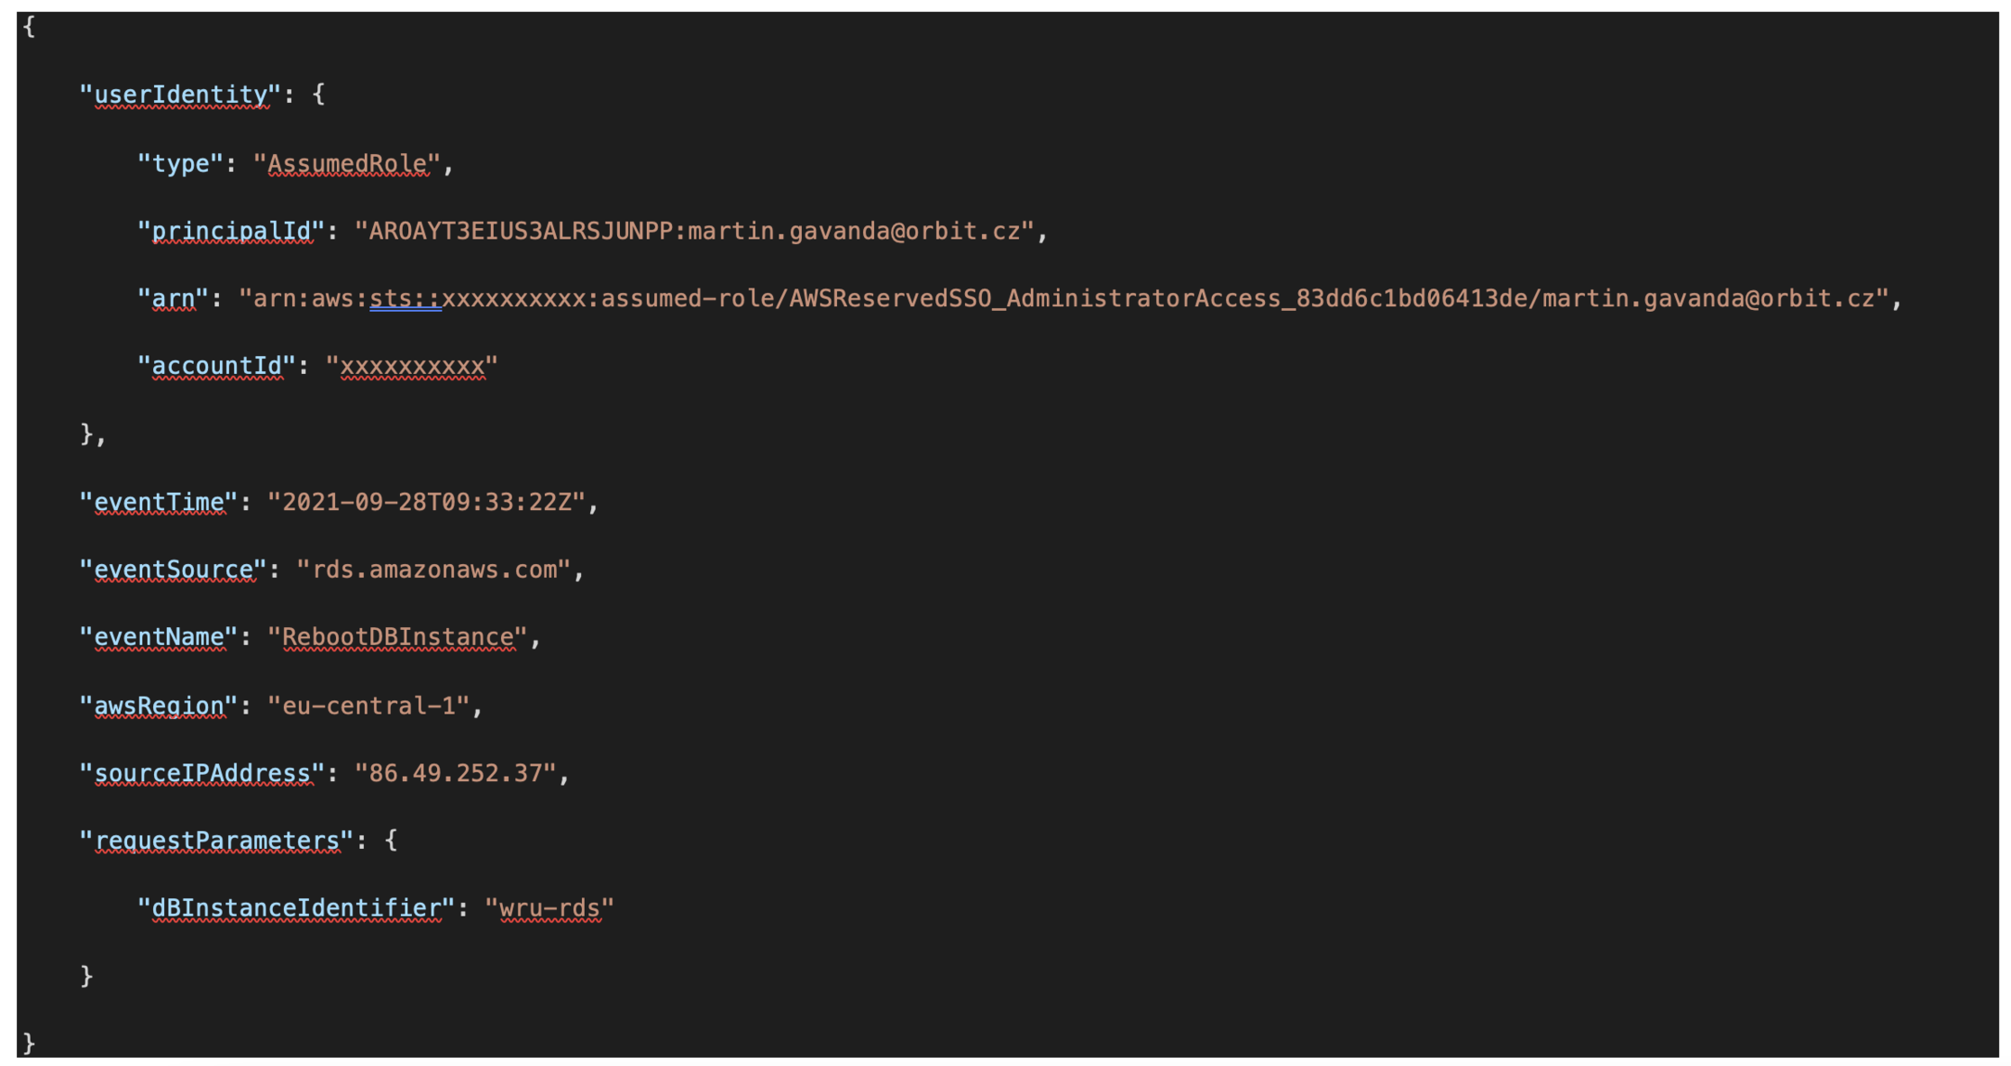The image size is (2011, 1066).
Task: Select the xxxxxxxxxx accountId value
Action: [412, 366]
